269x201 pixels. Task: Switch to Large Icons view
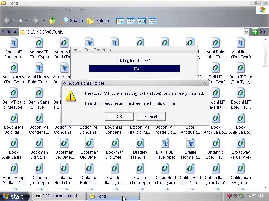pyautogui.click(x=120, y=21)
